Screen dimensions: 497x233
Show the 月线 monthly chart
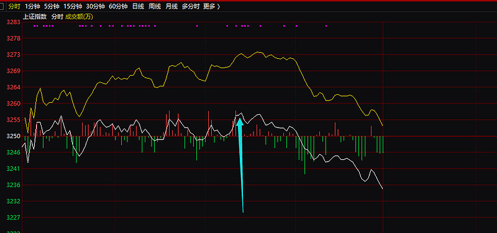(x=171, y=6)
